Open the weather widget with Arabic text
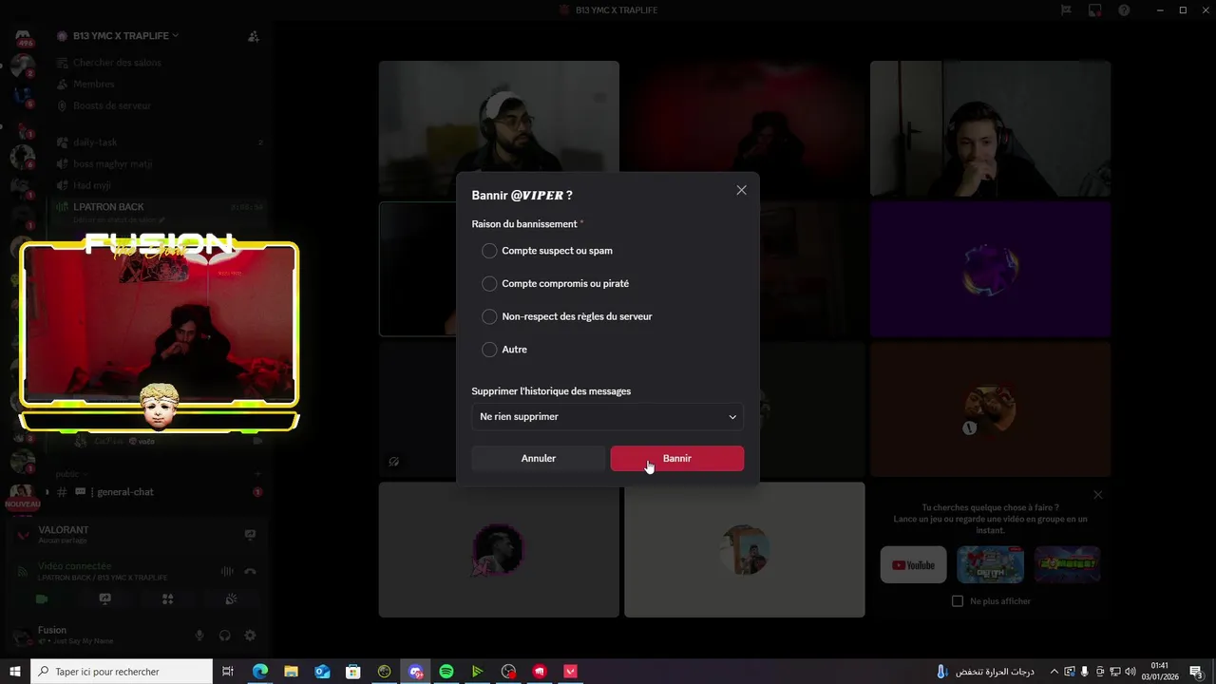 point(986,672)
